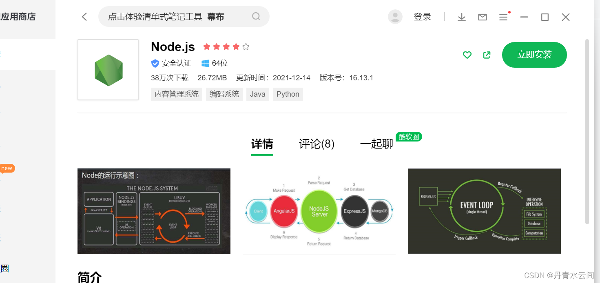Minimize the app store window
This screenshot has height=283, width=600.
pyautogui.click(x=524, y=17)
